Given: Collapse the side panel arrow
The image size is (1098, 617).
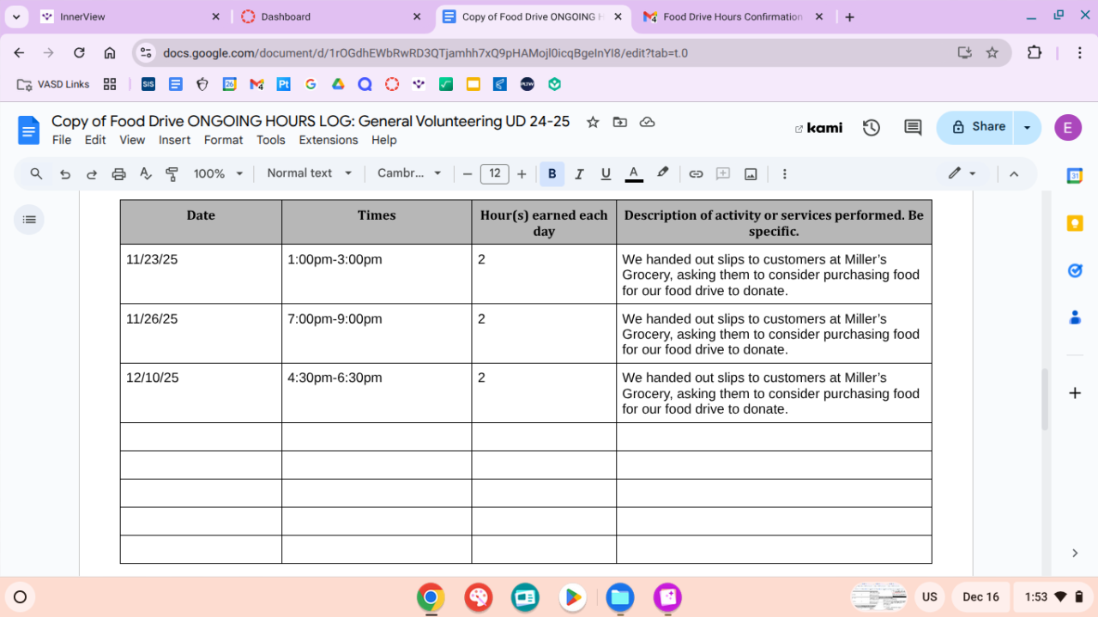Looking at the screenshot, I should click(x=1075, y=553).
